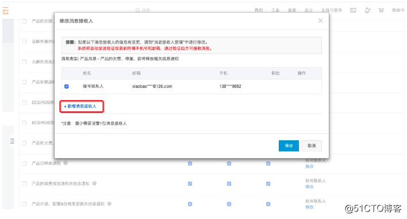407x219 pixels.
Task: Open the 支持与服务 menu
Action: pos(332,10)
